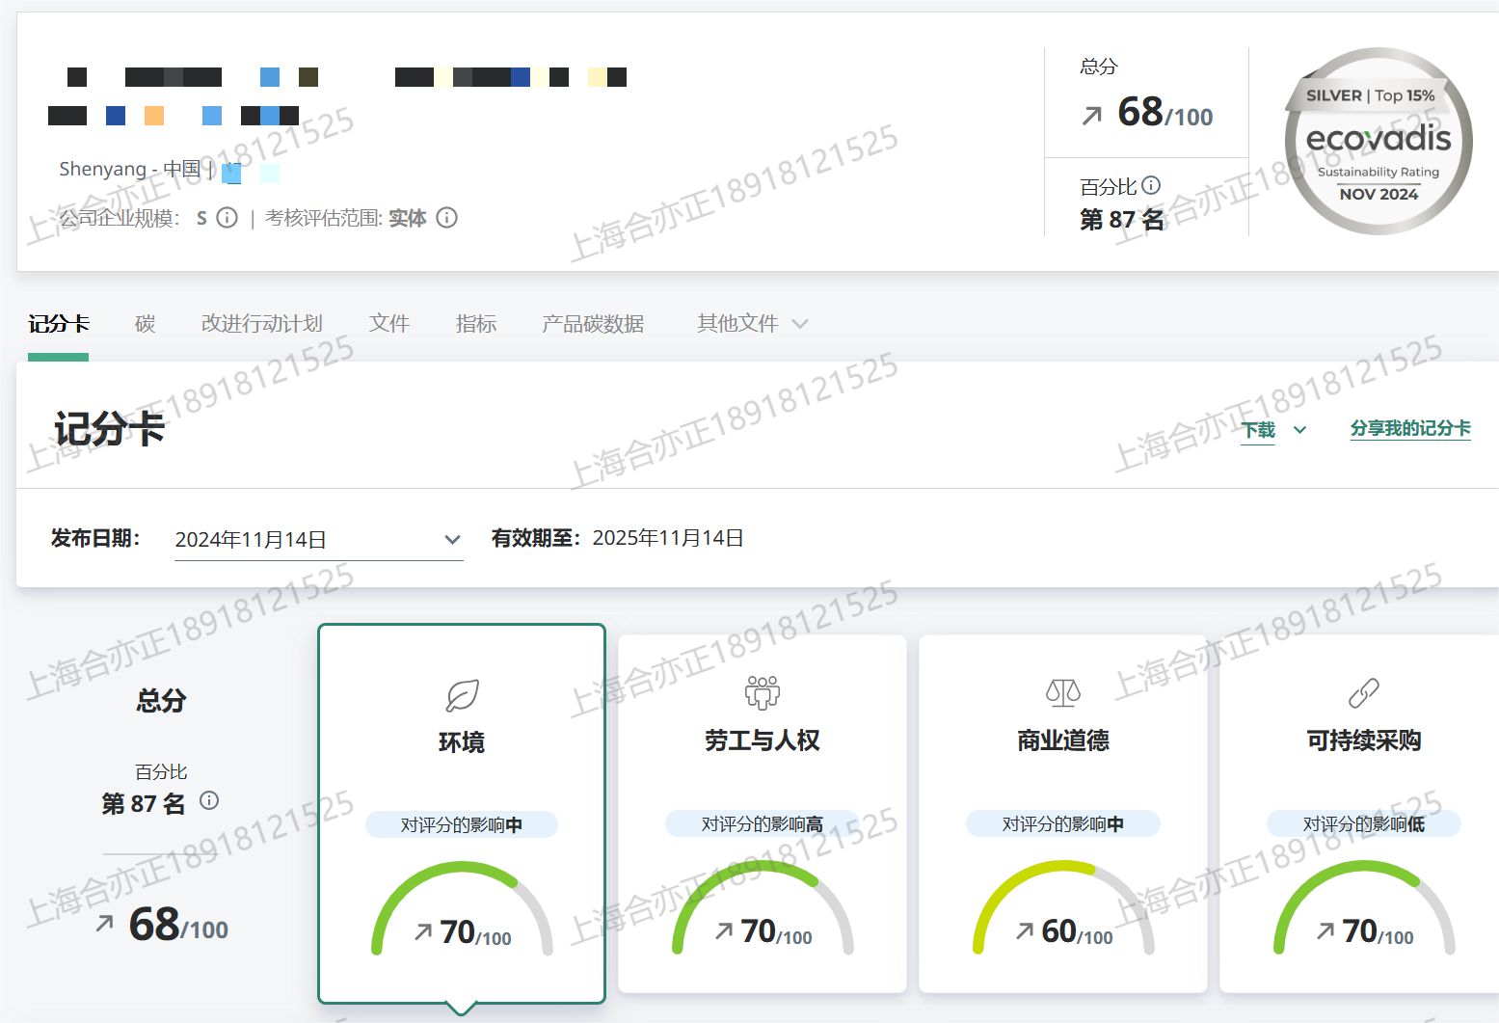Click the people icon on 劳工与人权 card
The height and width of the screenshot is (1023, 1499).
(x=762, y=692)
